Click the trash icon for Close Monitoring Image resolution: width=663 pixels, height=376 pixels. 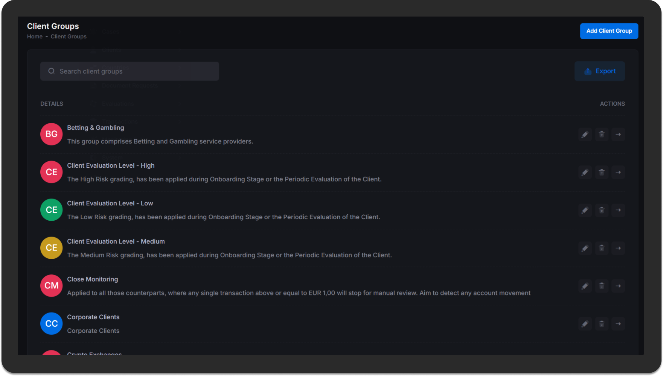[x=602, y=286]
